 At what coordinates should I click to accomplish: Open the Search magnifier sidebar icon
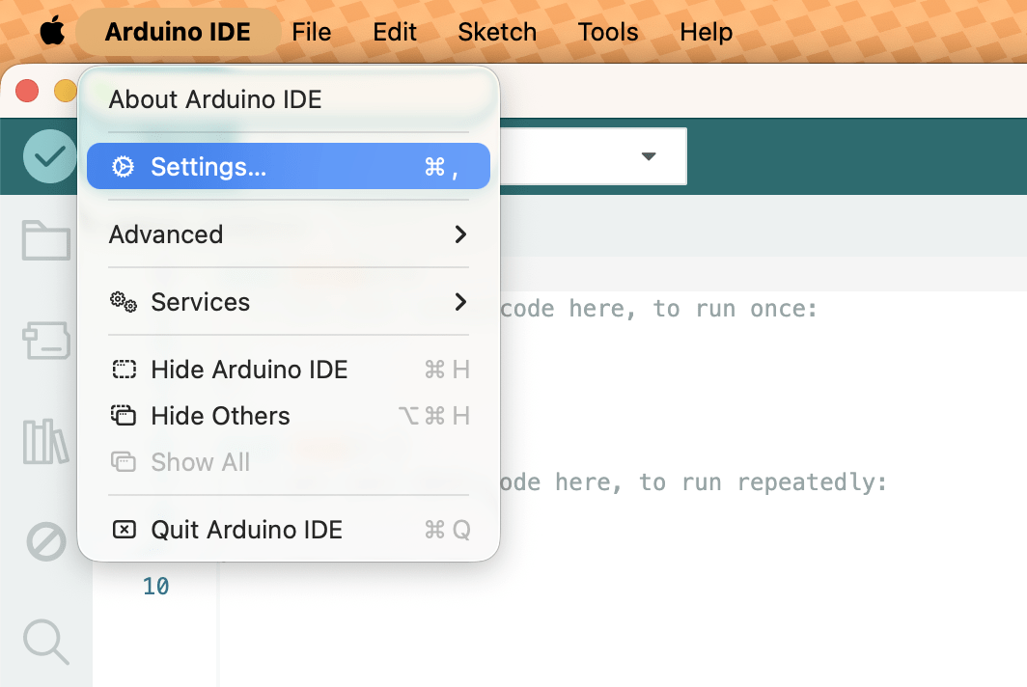tap(46, 641)
